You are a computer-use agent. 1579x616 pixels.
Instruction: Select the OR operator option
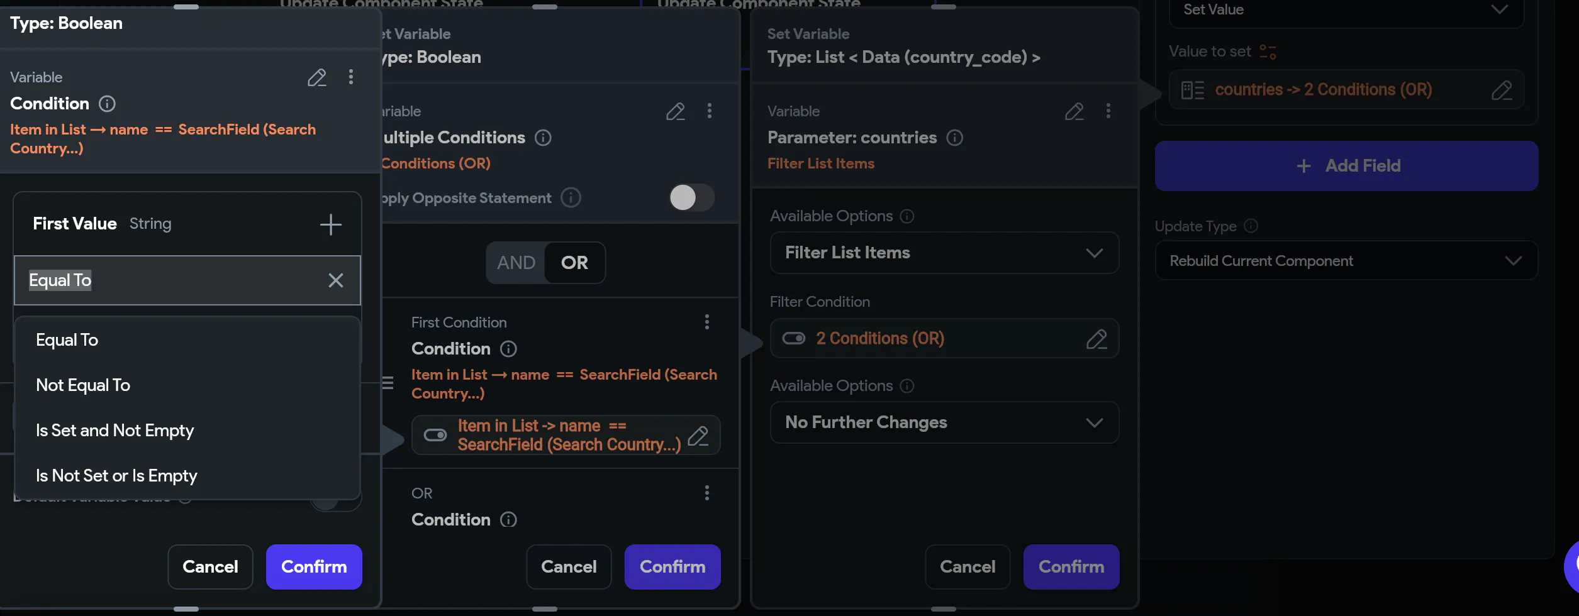(x=574, y=263)
